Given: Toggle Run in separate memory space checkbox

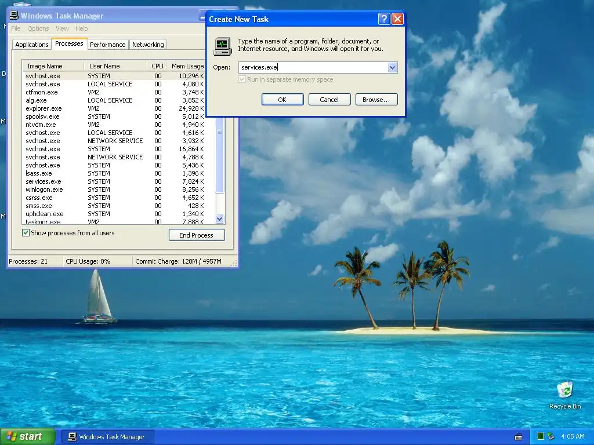Looking at the screenshot, I should 242,79.
